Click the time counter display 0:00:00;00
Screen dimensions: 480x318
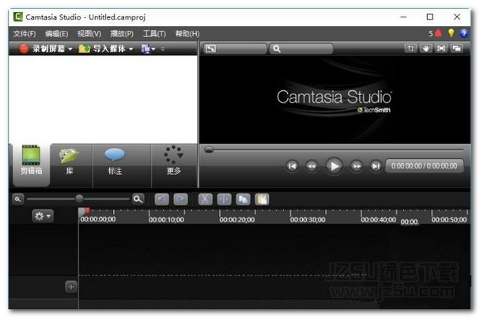[x=425, y=166]
